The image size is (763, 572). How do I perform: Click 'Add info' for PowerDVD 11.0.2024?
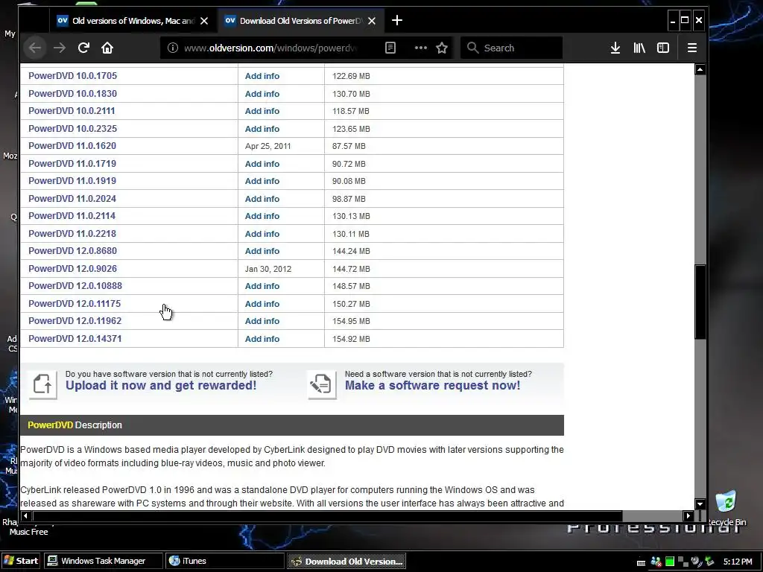click(x=262, y=198)
